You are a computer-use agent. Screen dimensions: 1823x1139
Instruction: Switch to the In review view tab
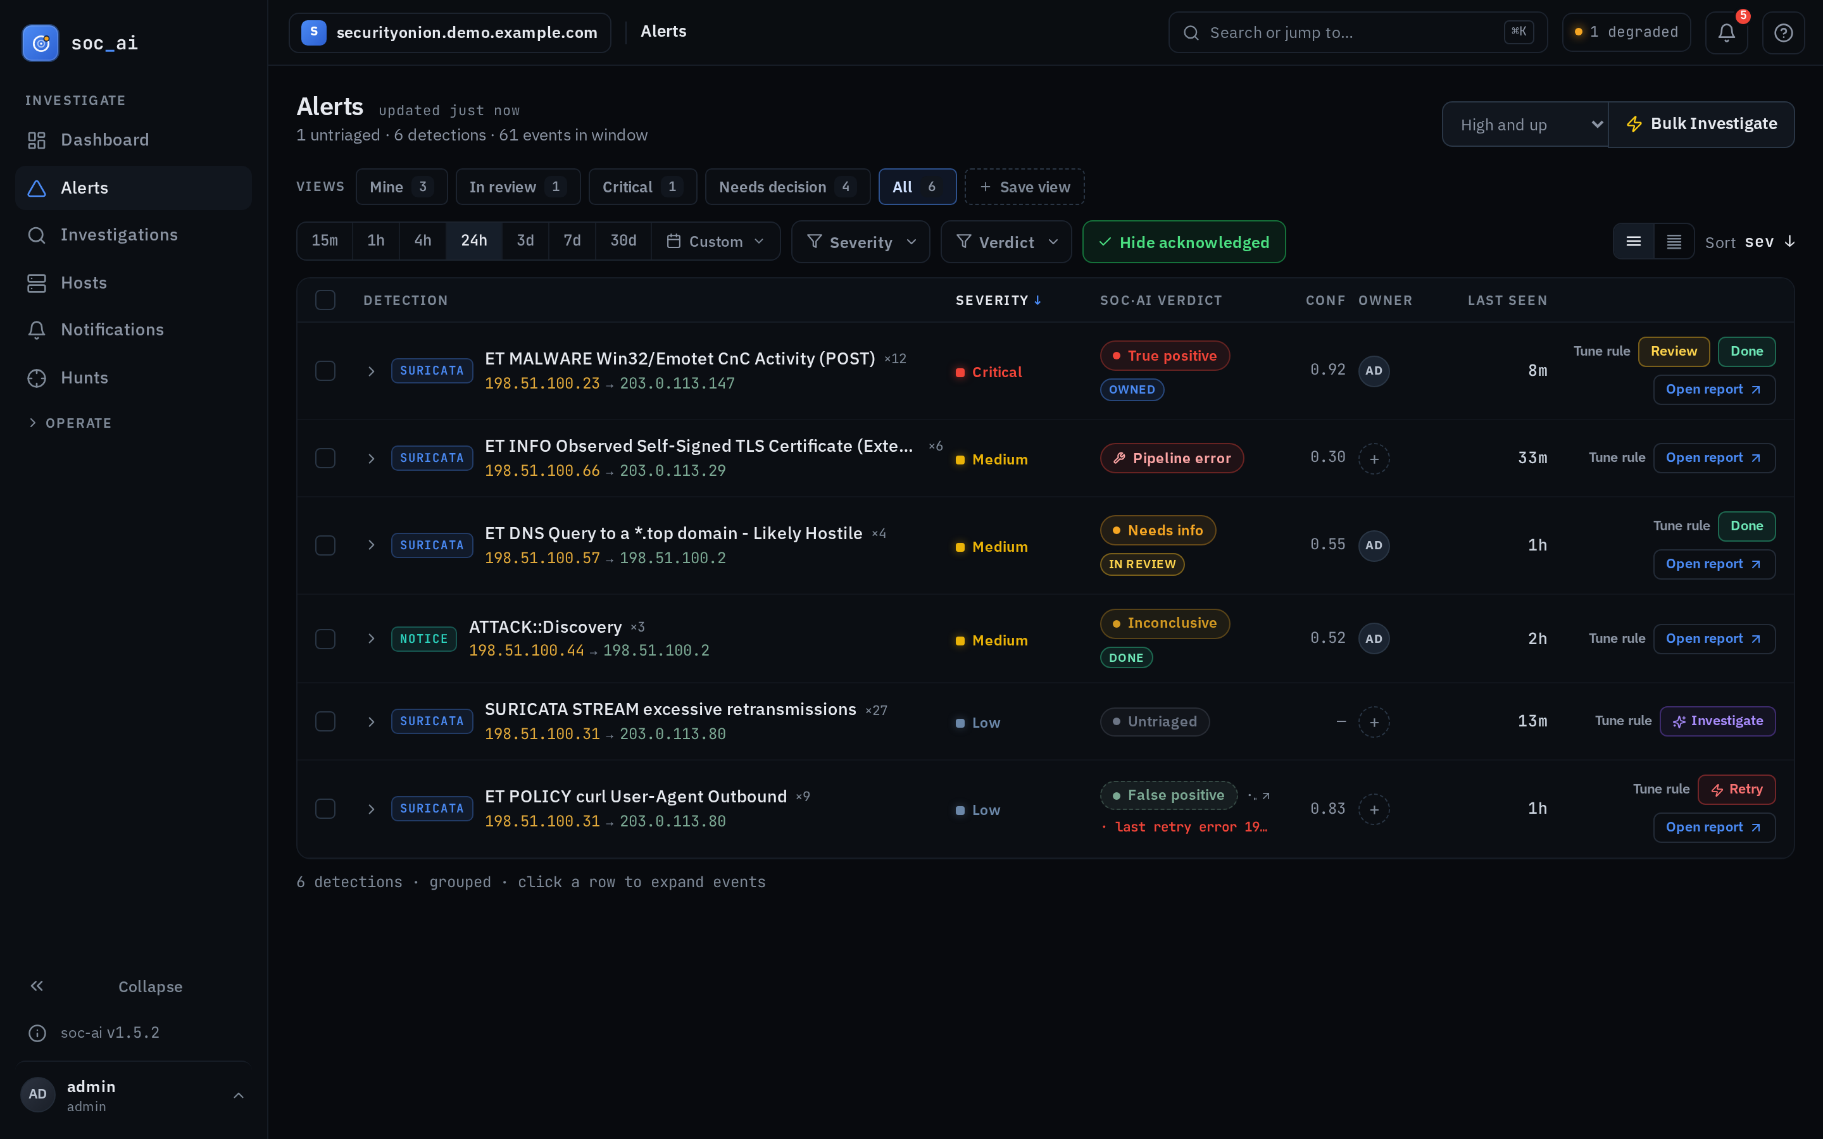click(x=518, y=187)
